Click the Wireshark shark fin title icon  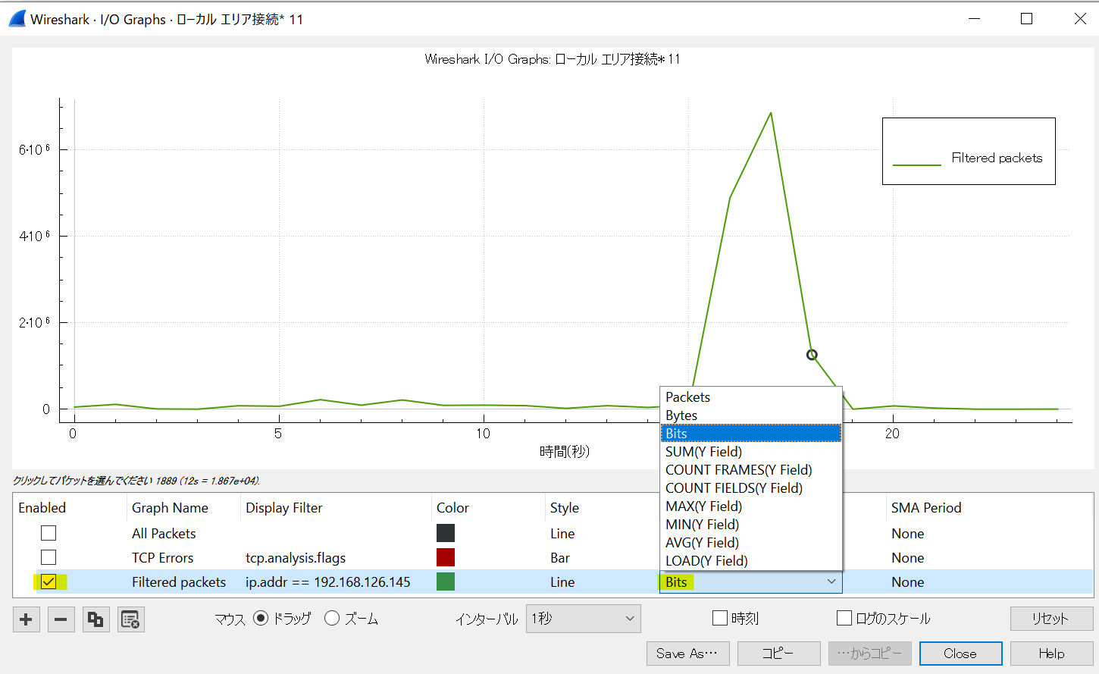coord(17,19)
